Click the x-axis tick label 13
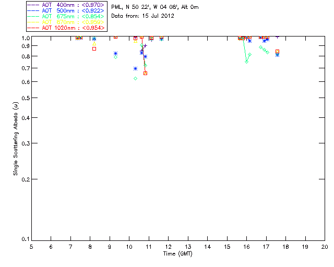 [x=188, y=247]
